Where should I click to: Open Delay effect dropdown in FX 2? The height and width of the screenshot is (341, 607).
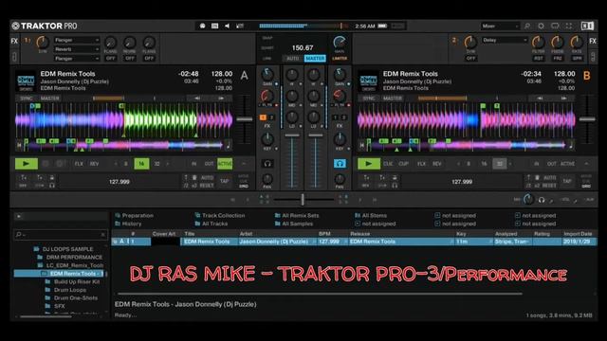pyautogui.click(x=505, y=40)
